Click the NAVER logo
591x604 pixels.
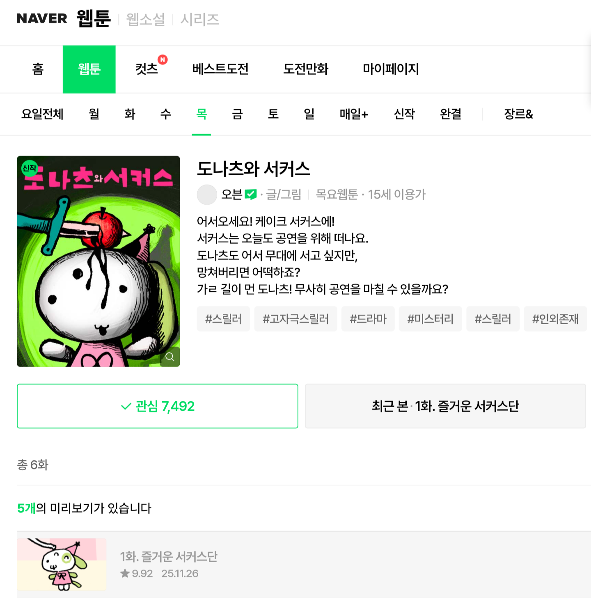pos(42,19)
